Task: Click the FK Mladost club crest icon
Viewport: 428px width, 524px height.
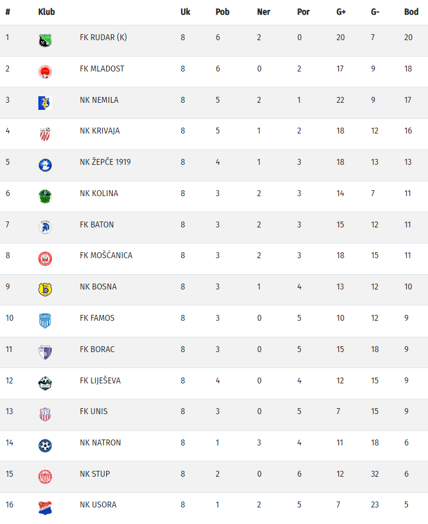Action: 45,72
